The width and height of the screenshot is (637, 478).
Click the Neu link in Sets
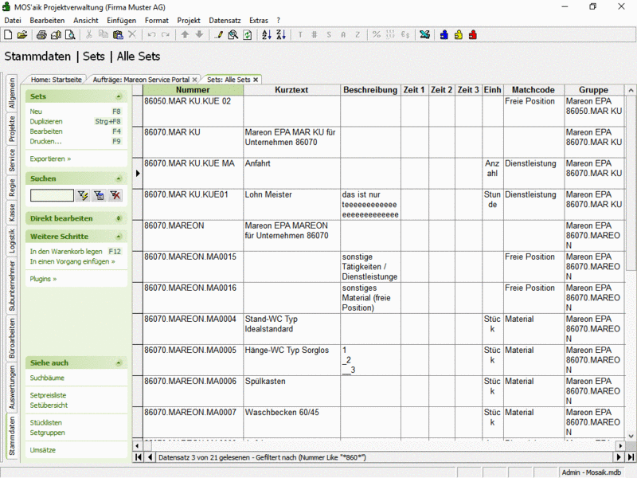click(36, 112)
